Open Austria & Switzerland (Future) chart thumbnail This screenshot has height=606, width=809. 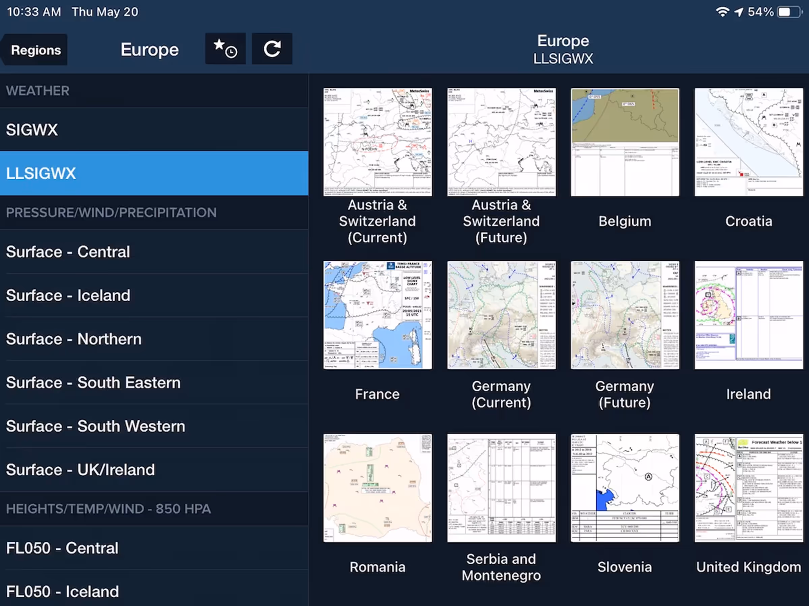coord(501,142)
